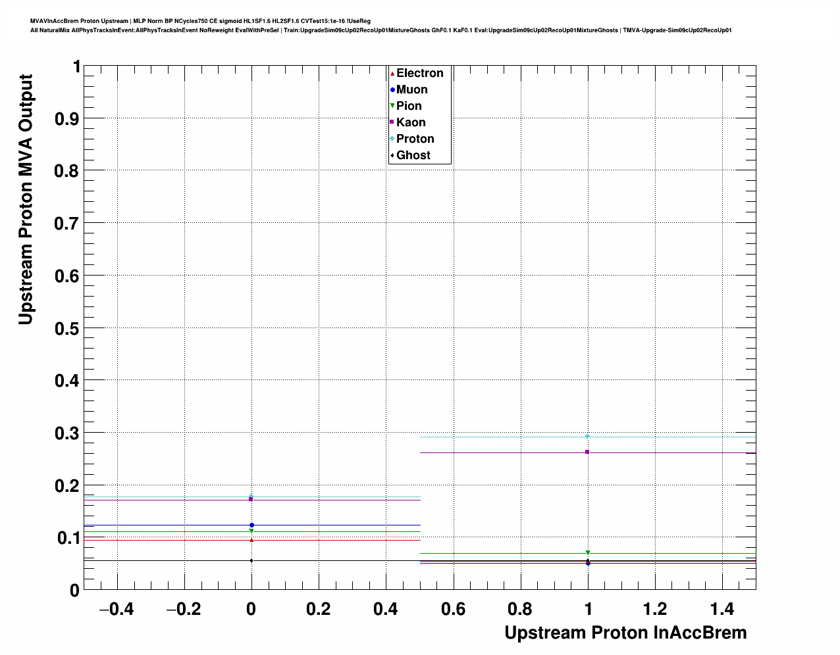Click the x-axis tick label 0.2
The height and width of the screenshot is (655, 840).
pos(319,610)
